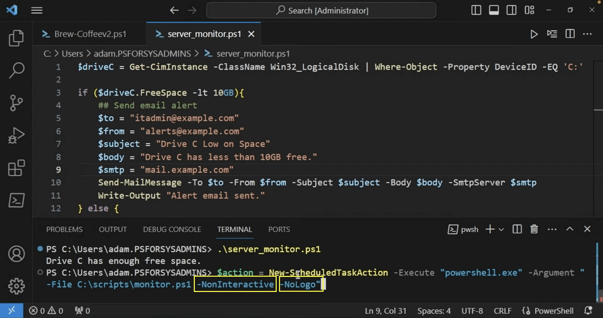Open the Run and Debug view

coord(16,135)
